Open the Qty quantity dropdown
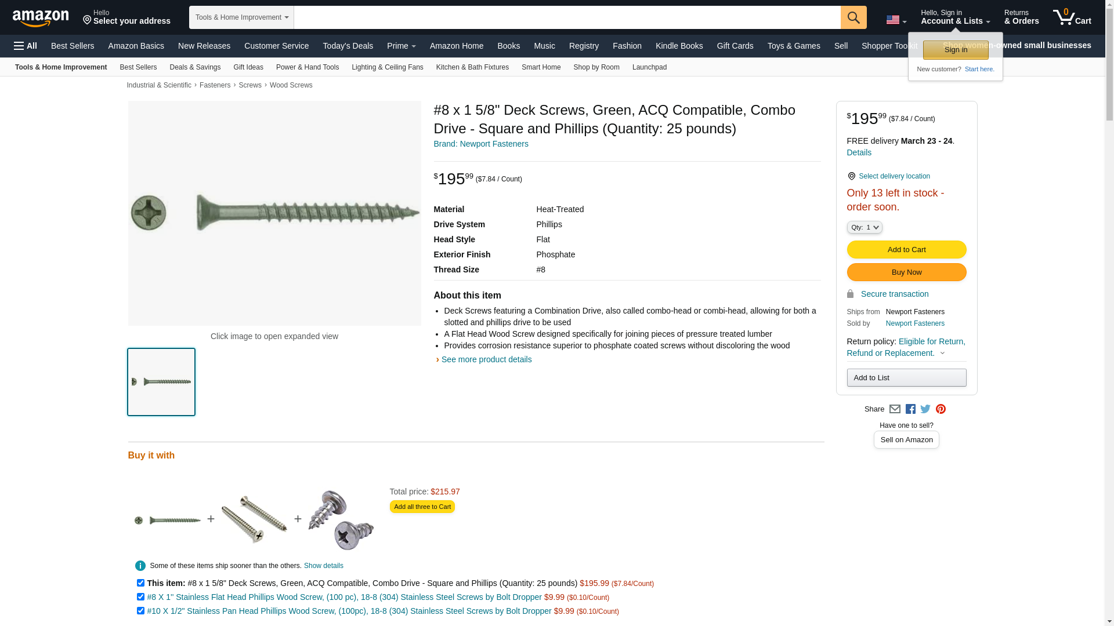Viewport: 1114px width, 626px height. (865, 227)
